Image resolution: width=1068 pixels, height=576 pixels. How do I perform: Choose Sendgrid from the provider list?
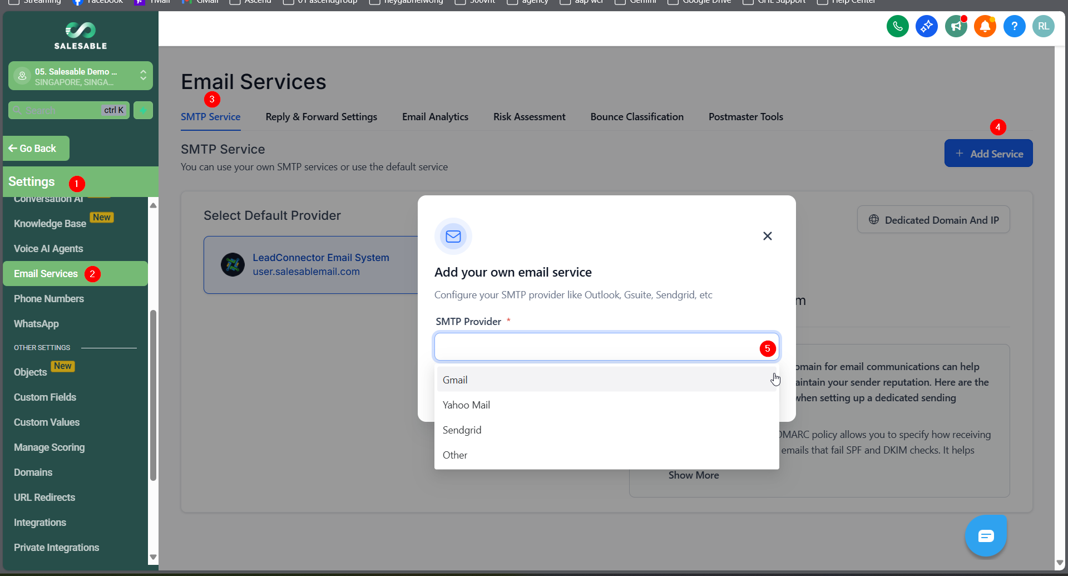606,430
